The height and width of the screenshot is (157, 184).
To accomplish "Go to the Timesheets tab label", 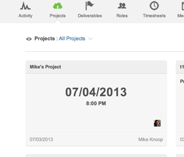I will (x=154, y=16).
